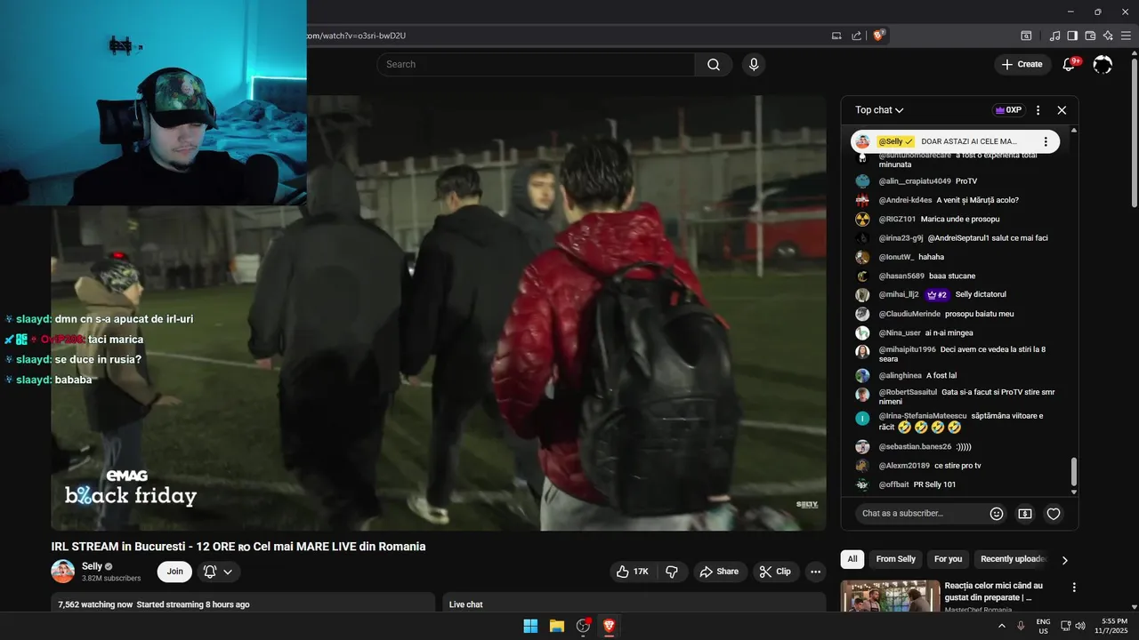Open the Brave hamburger main menu

click(x=1126, y=36)
